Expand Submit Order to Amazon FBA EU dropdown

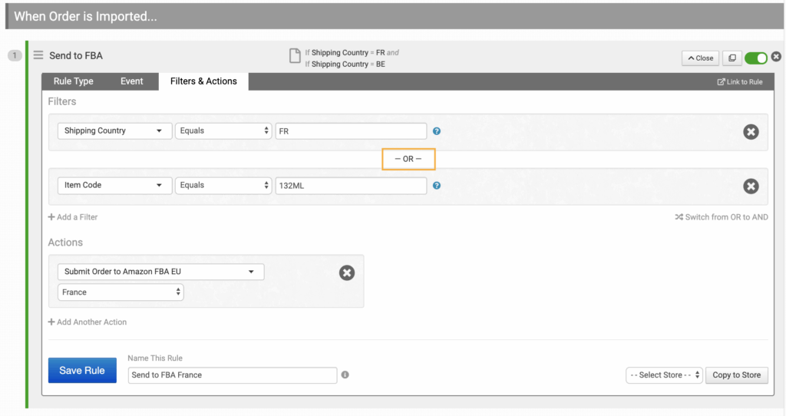160,272
